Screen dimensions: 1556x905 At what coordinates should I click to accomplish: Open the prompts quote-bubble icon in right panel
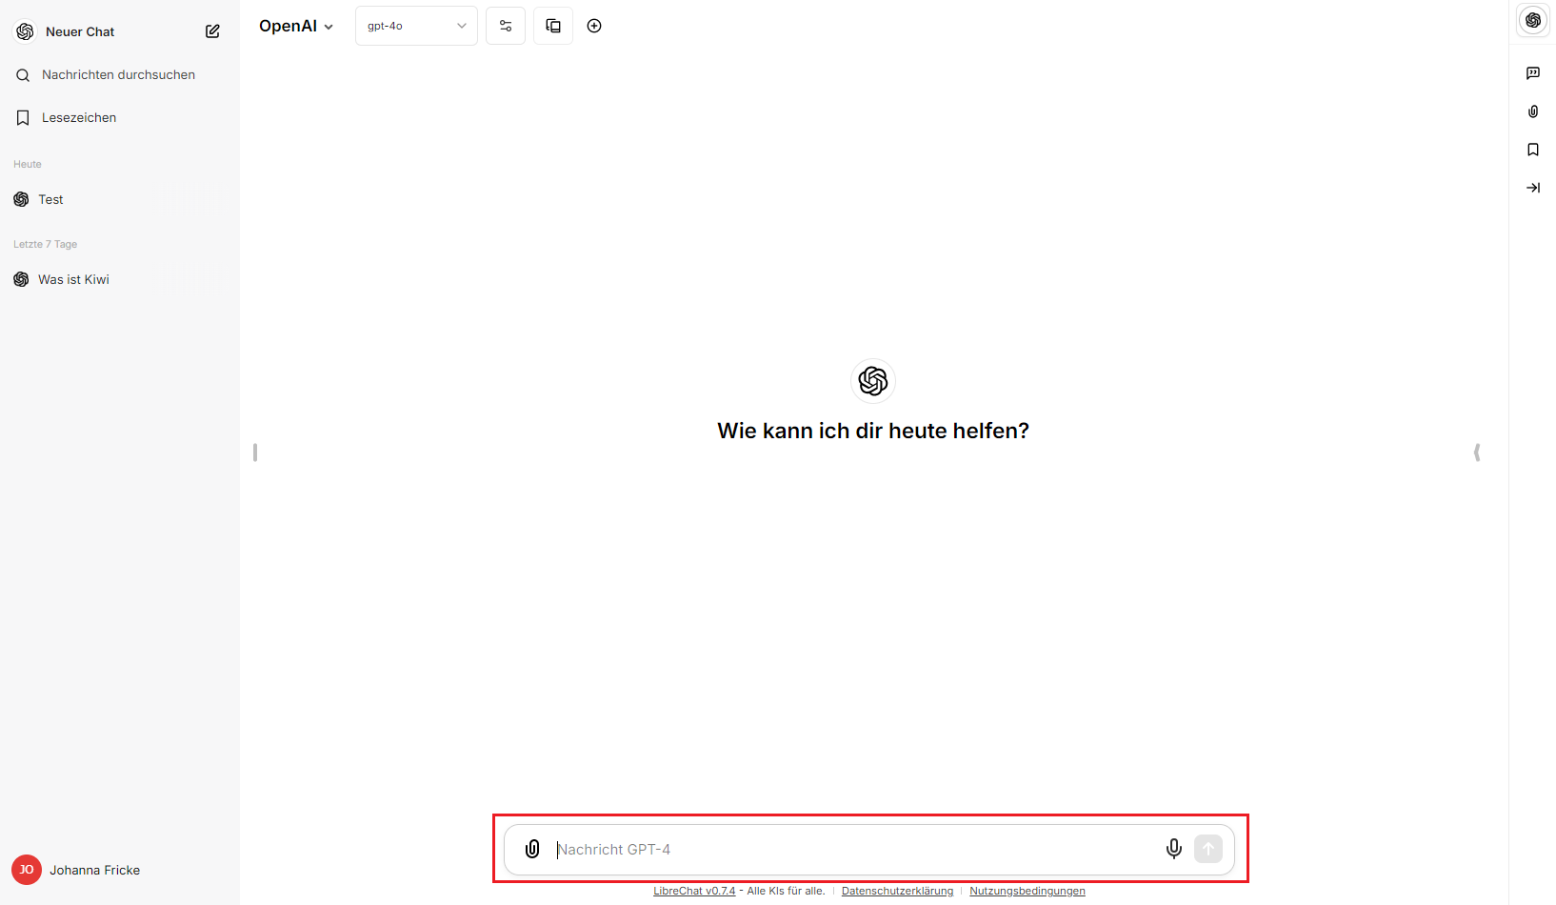pyautogui.click(x=1533, y=73)
